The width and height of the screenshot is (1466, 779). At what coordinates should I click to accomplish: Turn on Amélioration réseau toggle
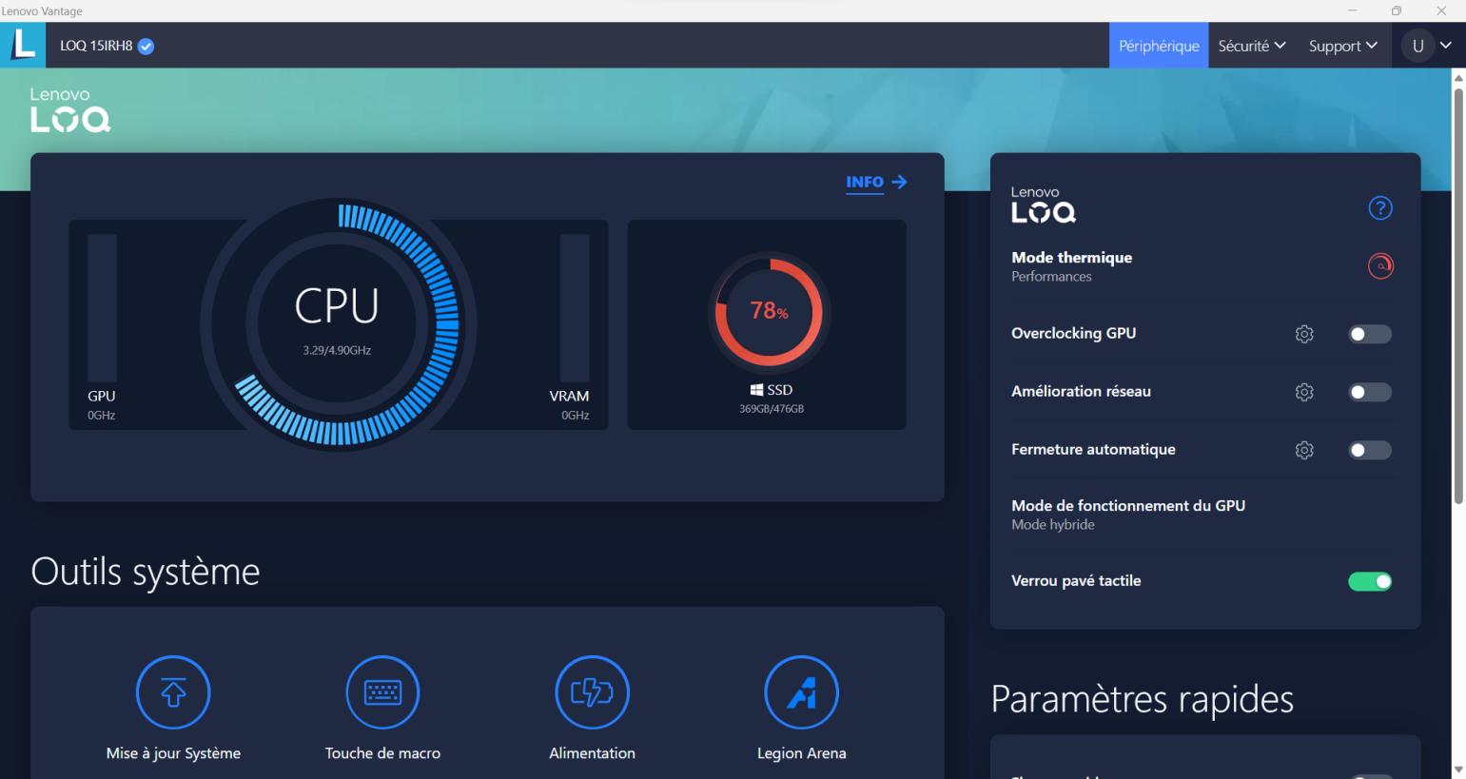pos(1369,392)
